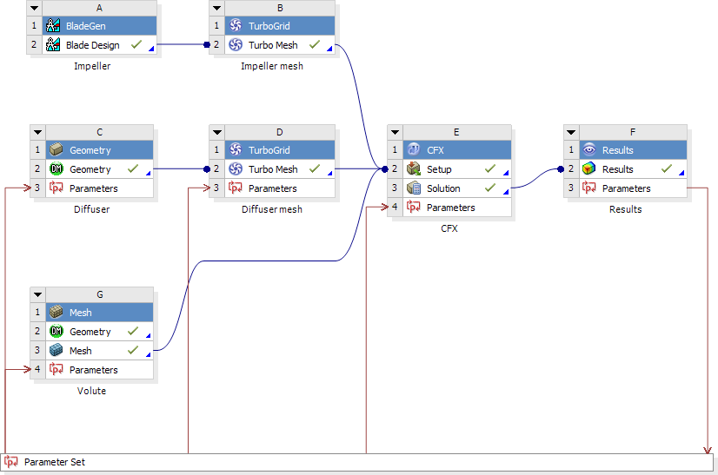Click the Results cell cube icon
This screenshot has height=475, width=718.
589,168
